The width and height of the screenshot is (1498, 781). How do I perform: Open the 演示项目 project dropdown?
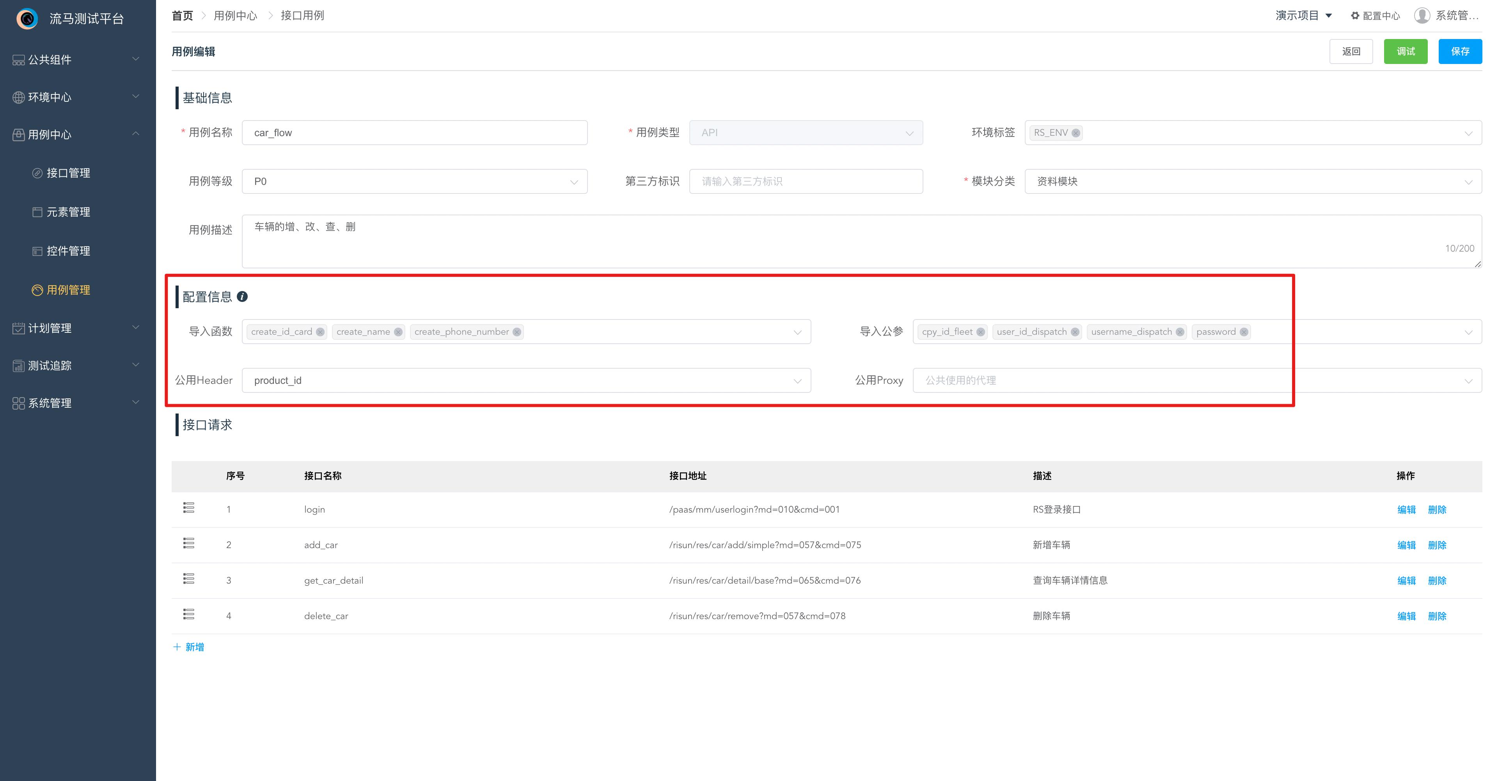click(1303, 16)
